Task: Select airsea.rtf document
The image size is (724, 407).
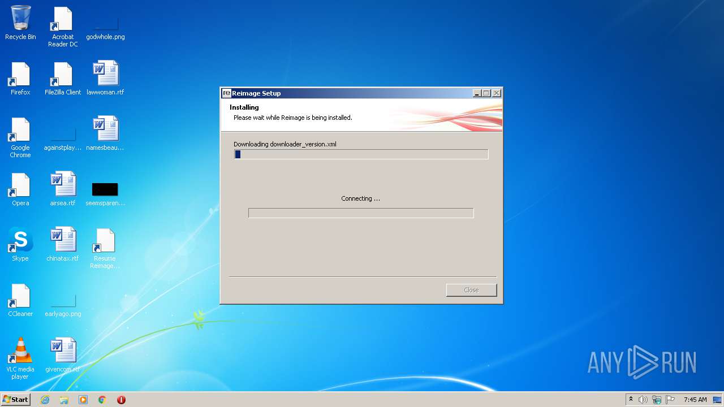Action: click(x=63, y=190)
